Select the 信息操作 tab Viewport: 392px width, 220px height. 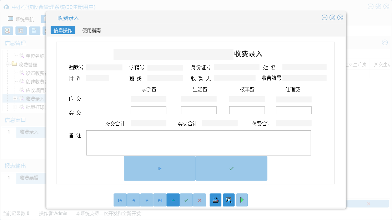pos(62,30)
